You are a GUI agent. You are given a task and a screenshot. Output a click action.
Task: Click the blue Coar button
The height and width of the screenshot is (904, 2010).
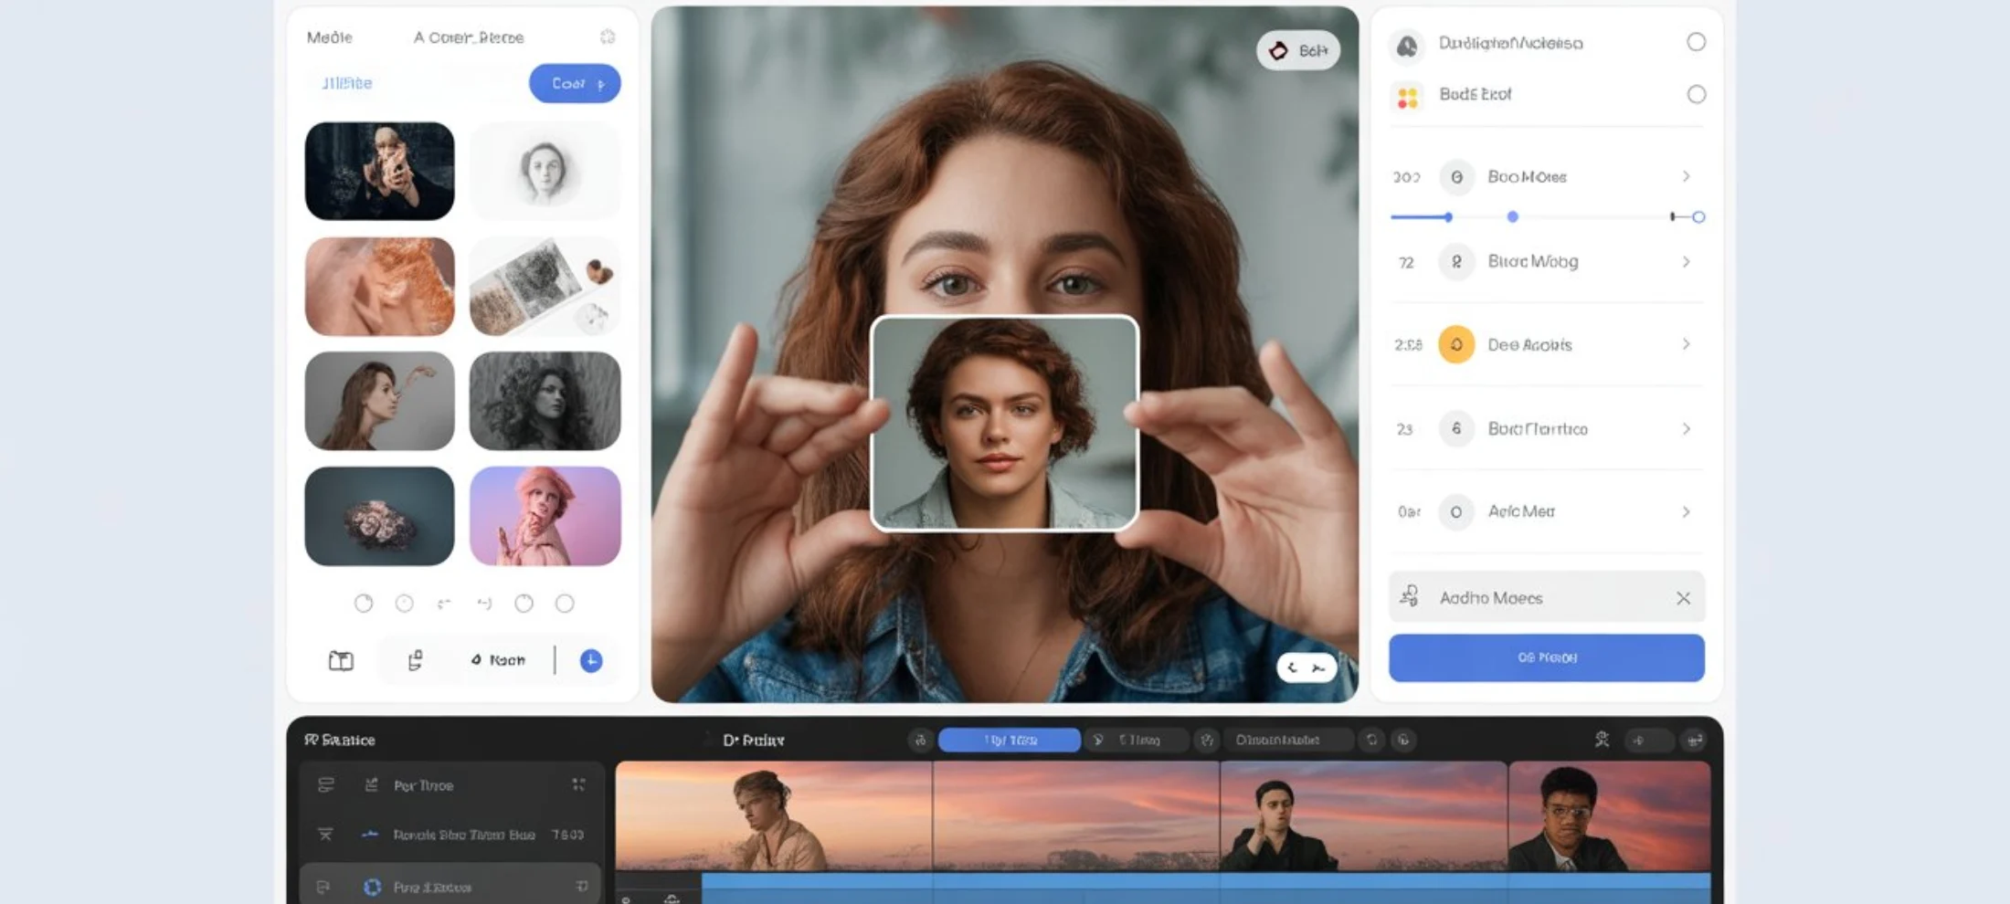point(575,83)
